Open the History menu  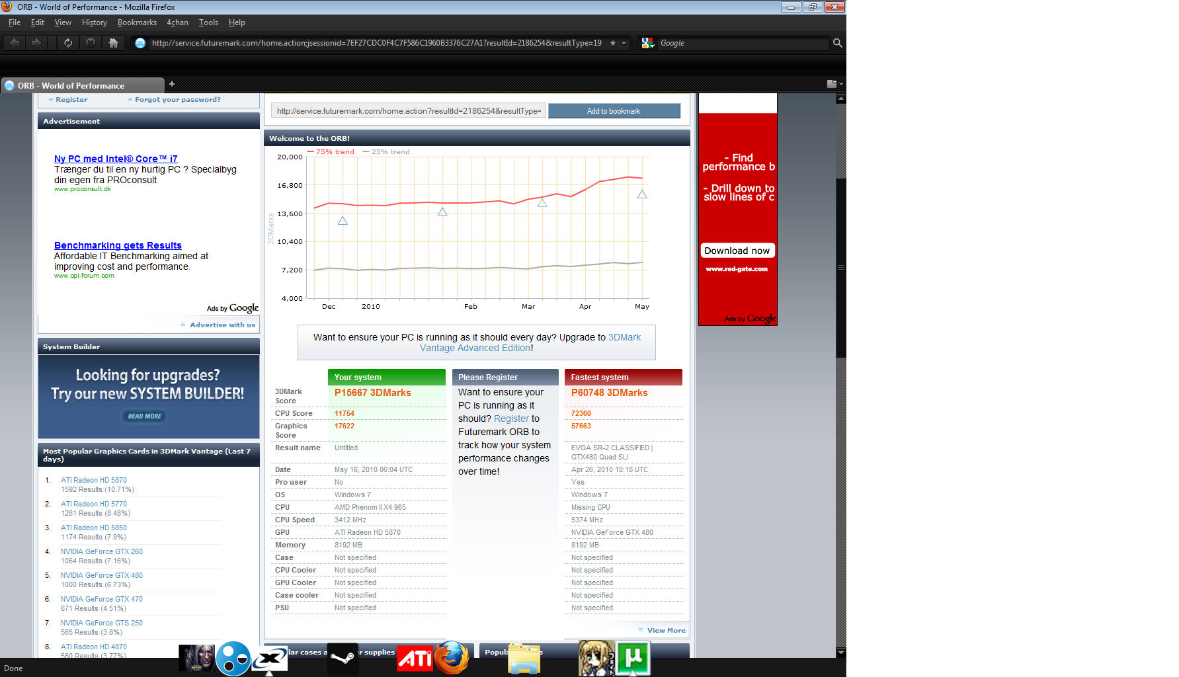(95, 22)
